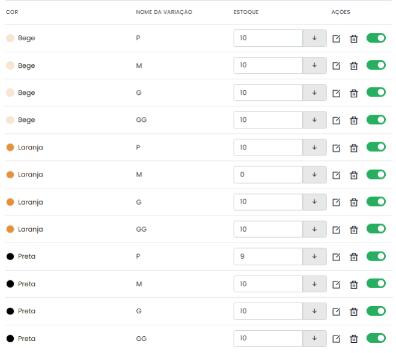Toggle off the Laranja G variation

[x=376, y=202]
